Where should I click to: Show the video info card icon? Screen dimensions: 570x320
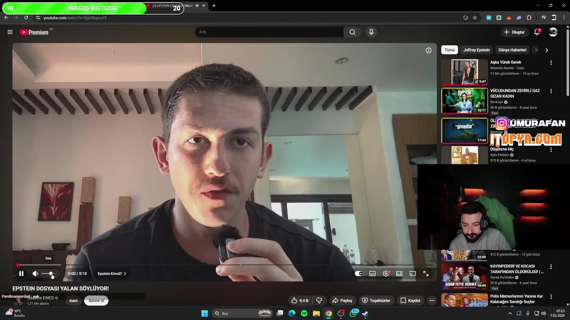click(x=428, y=50)
